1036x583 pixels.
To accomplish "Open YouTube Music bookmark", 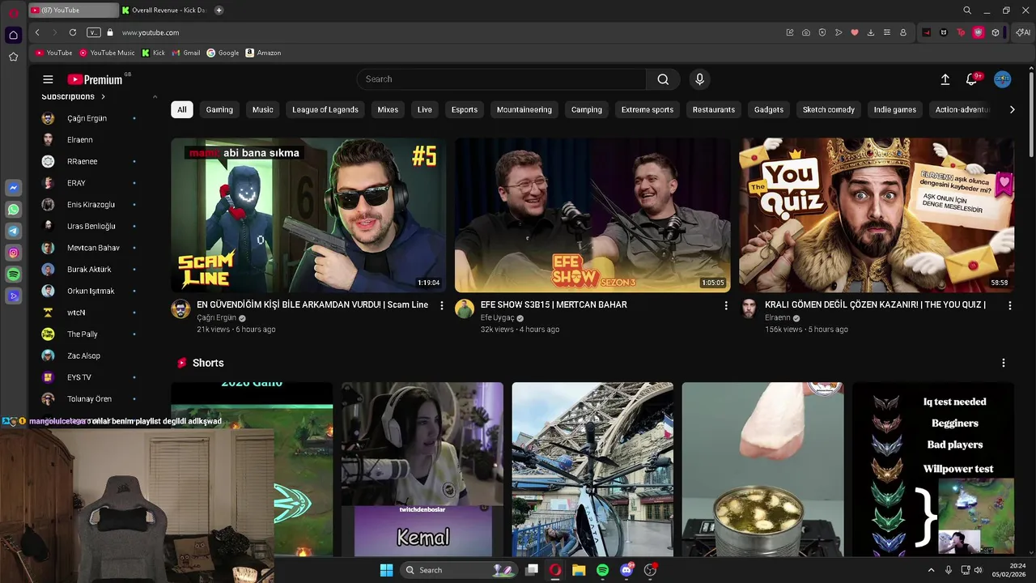I will [107, 53].
